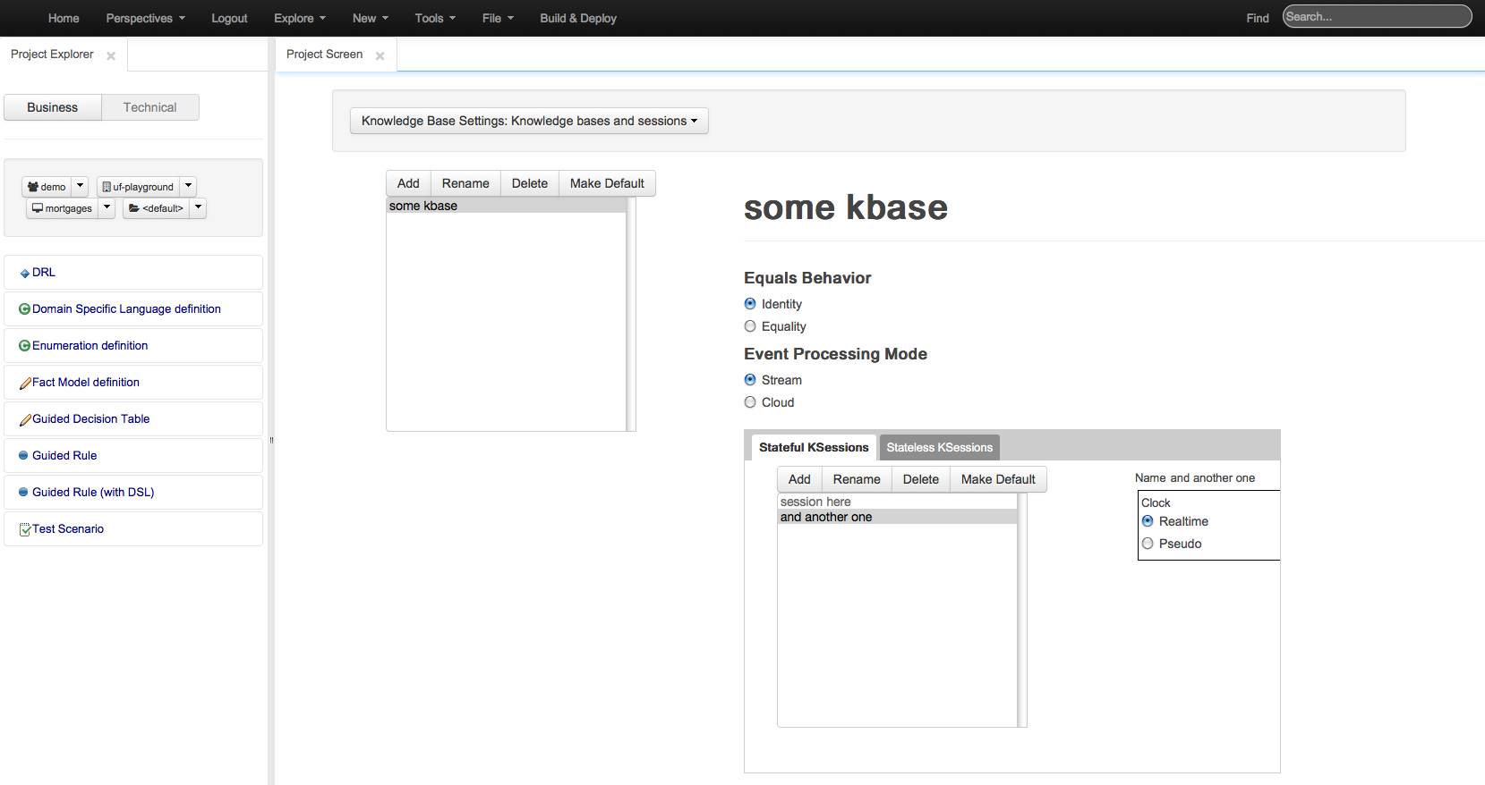Switch to the Stateless KSessions tab

[x=939, y=447]
